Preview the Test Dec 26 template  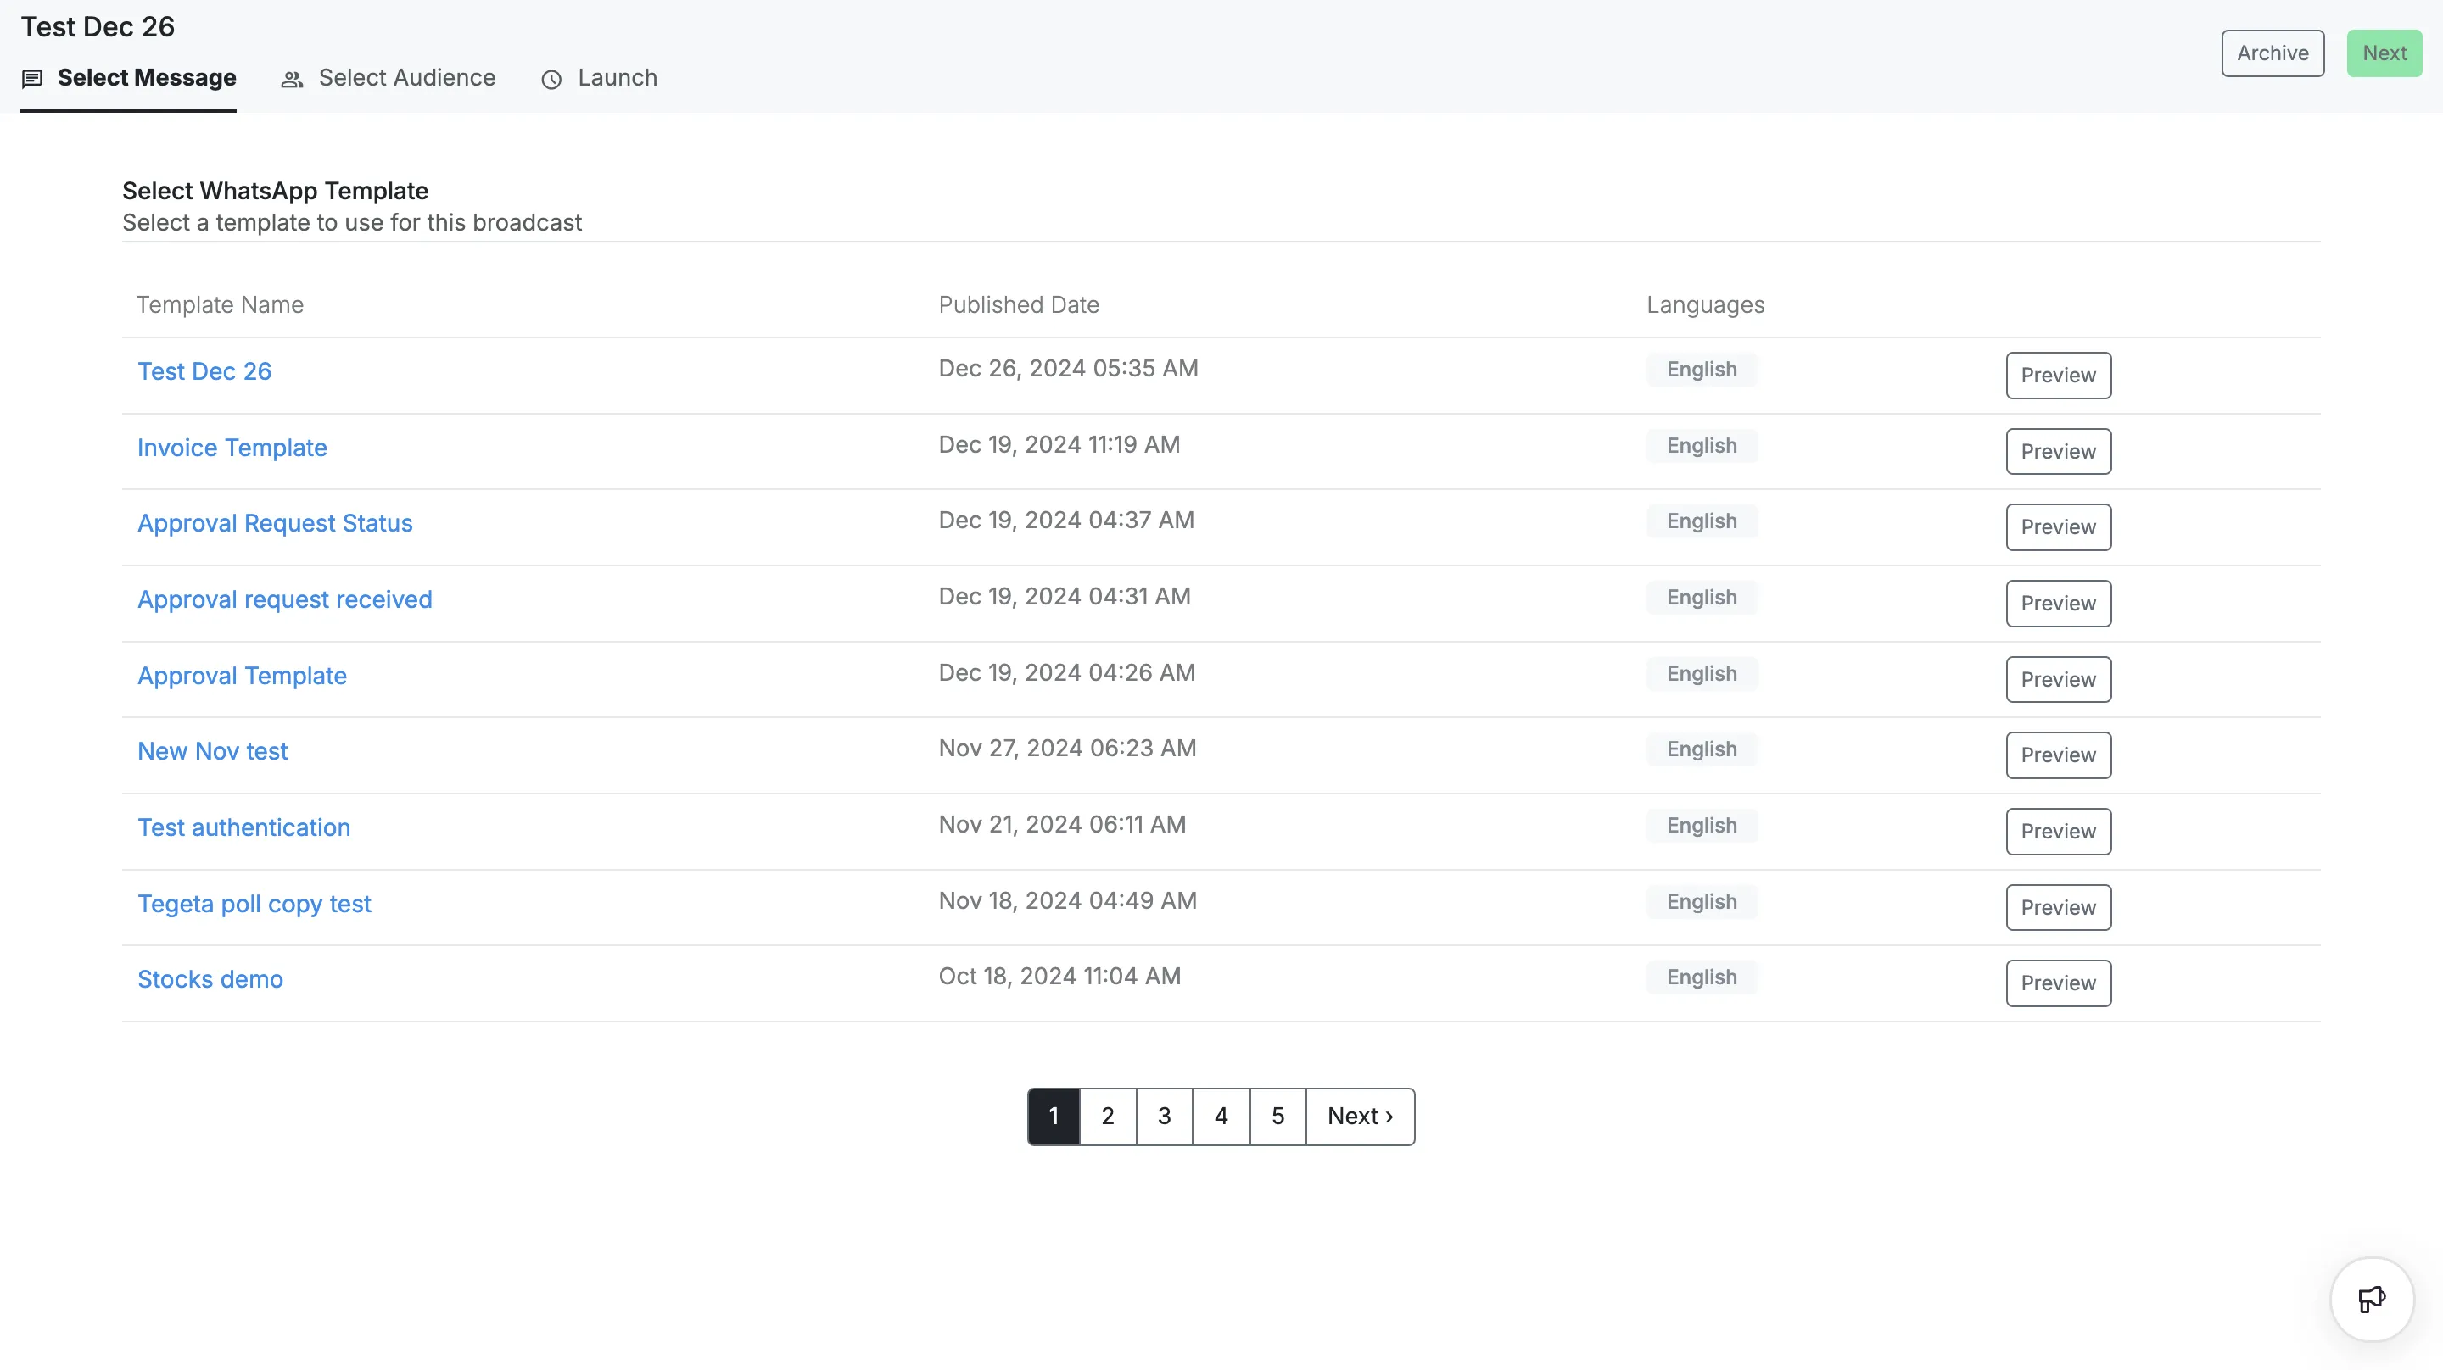(2058, 376)
